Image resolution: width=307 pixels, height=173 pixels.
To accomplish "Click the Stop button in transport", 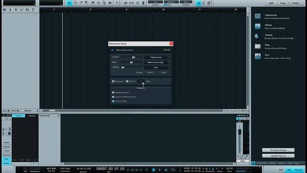I will click(x=153, y=170).
